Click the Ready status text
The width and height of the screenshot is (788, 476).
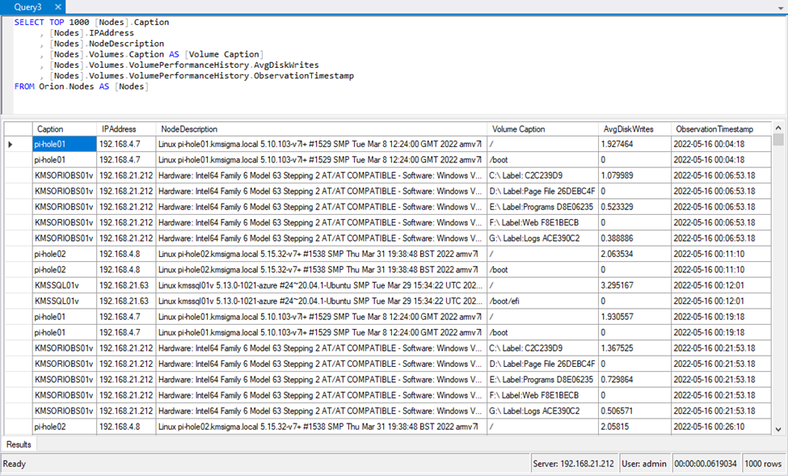15,463
